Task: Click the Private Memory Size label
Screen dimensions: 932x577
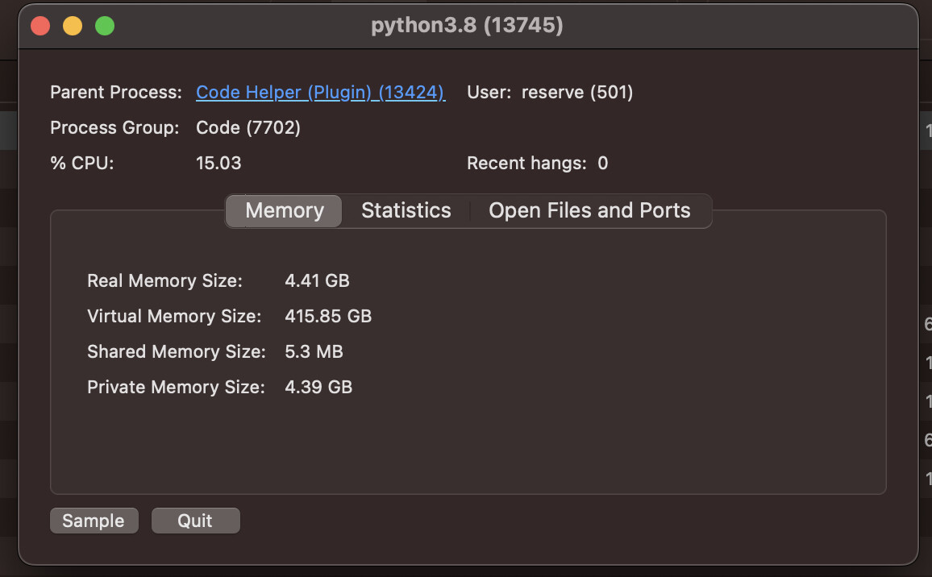Action: click(x=176, y=388)
